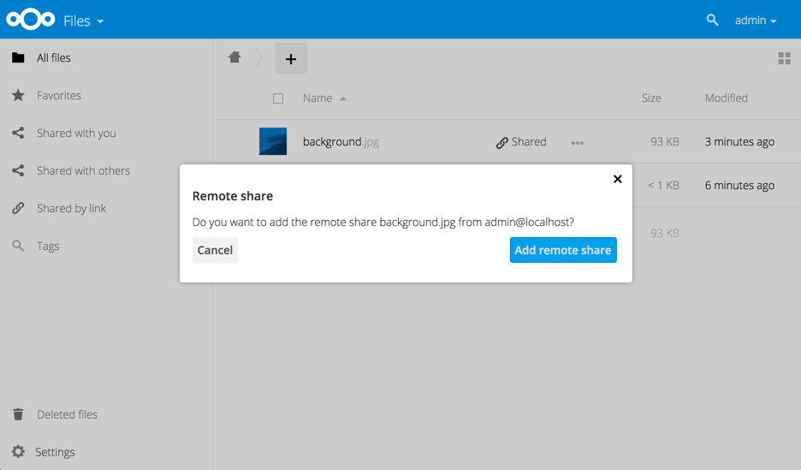Open three-dot actions for background.jpg
The width and height of the screenshot is (801, 470).
click(x=578, y=143)
